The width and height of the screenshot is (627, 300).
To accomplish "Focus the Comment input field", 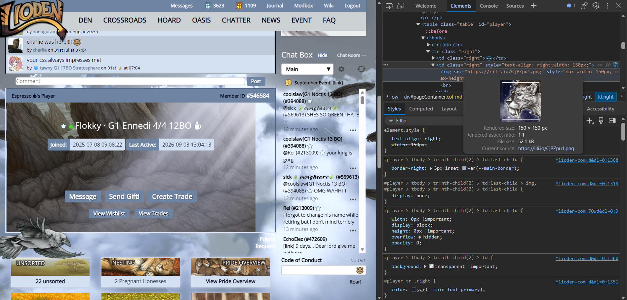I will coord(131,81).
